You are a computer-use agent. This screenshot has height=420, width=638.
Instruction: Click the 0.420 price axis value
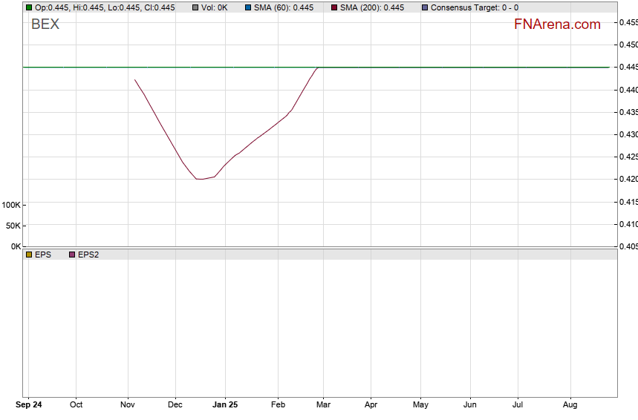pos(628,179)
